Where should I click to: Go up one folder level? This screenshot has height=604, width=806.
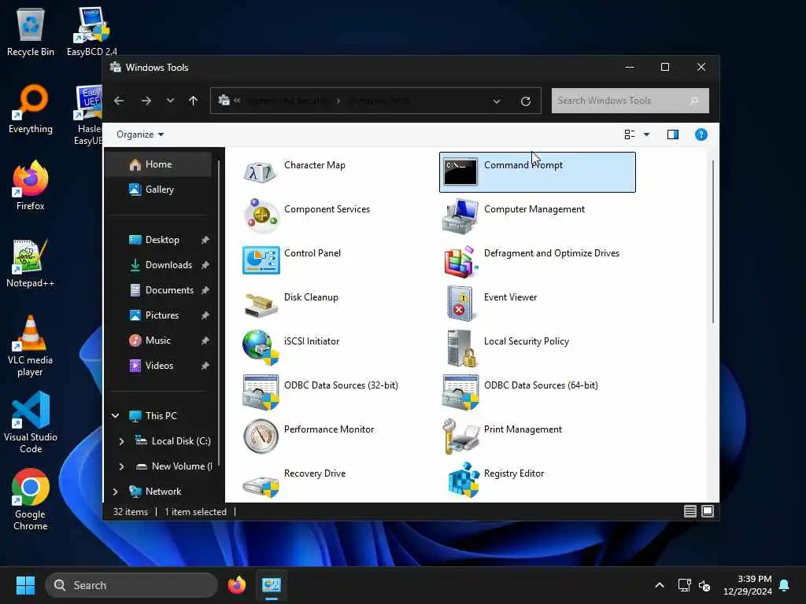194,101
